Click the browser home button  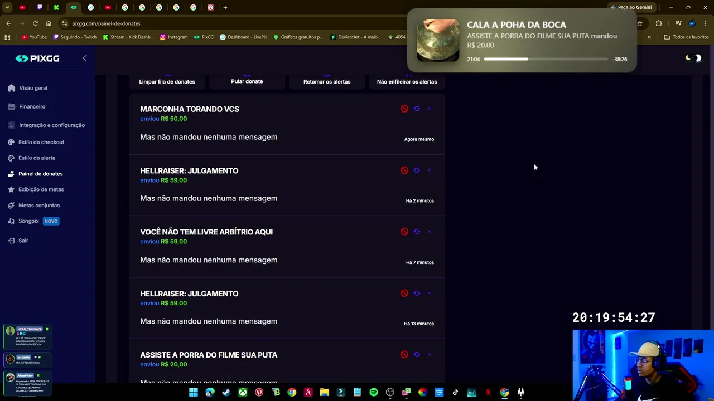pos(49,23)
